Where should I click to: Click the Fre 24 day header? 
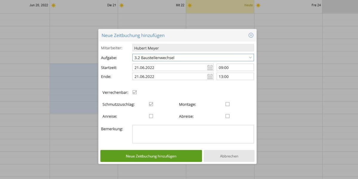tap(316, 5)
